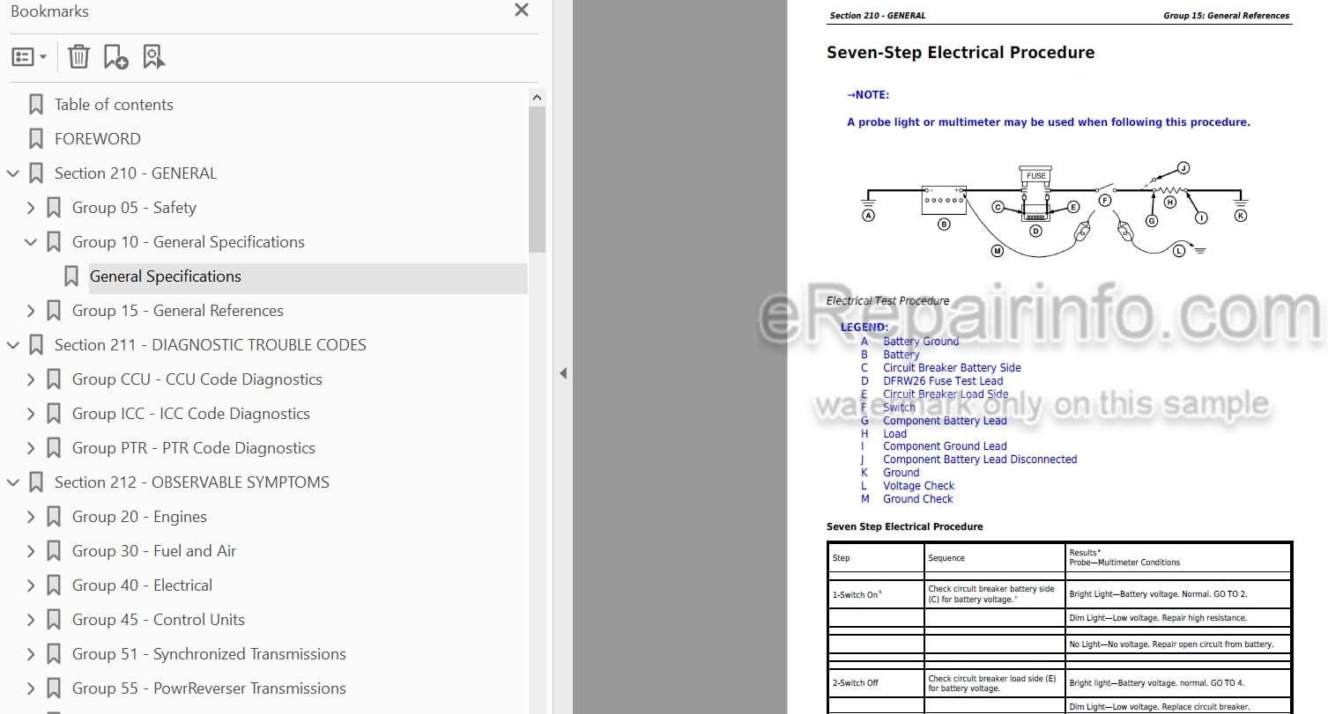The image size is (1328, 714).
Task: Select Group 55 - PowrReverser Transmissions bookmark
Action: point(209,688)
